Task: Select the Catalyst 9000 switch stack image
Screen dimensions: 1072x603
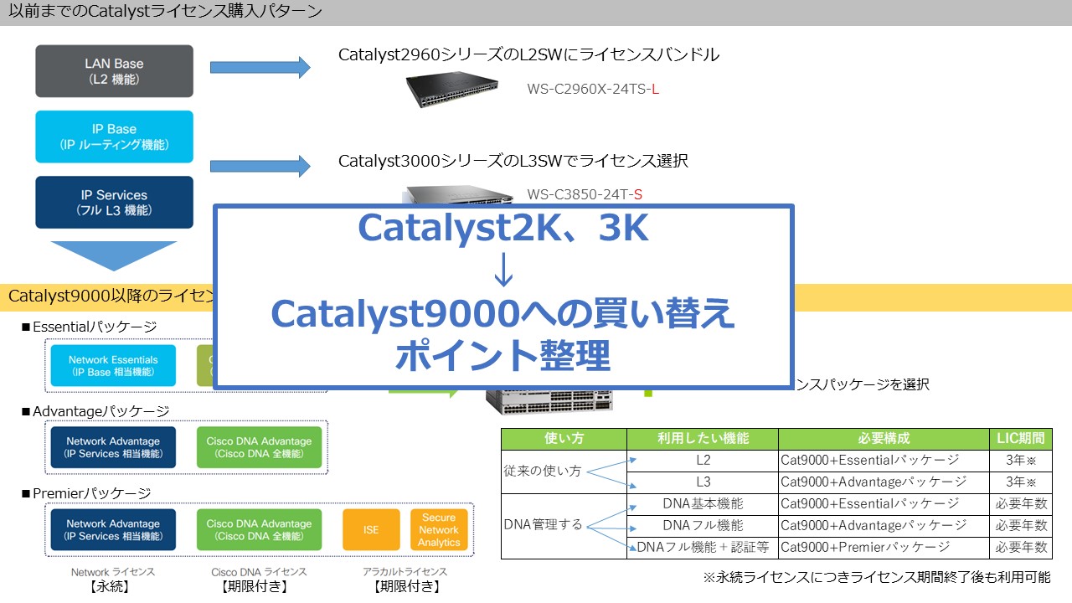Action: click(550, 404)
